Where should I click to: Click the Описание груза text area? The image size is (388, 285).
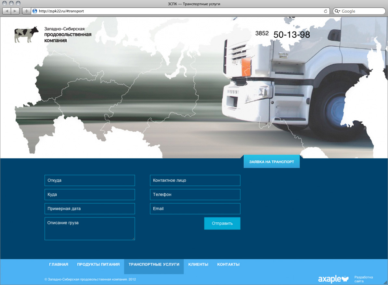point(90,229)
